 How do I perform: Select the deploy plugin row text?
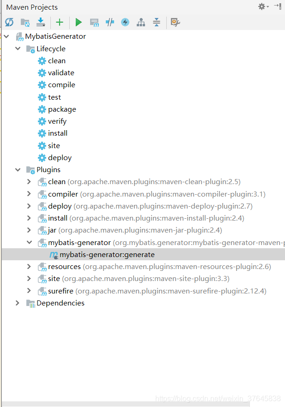coord(150,206)
